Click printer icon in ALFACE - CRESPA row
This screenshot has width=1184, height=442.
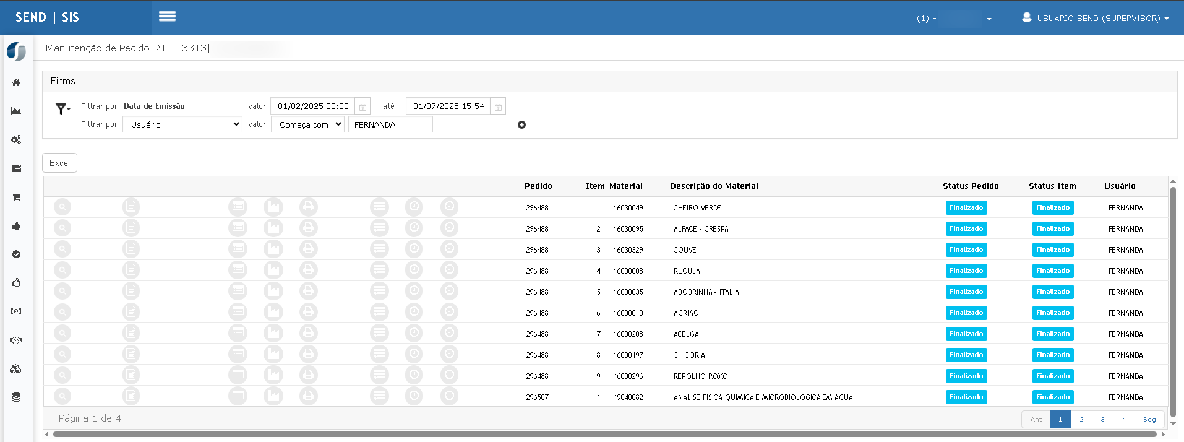[x=308, y=228]
